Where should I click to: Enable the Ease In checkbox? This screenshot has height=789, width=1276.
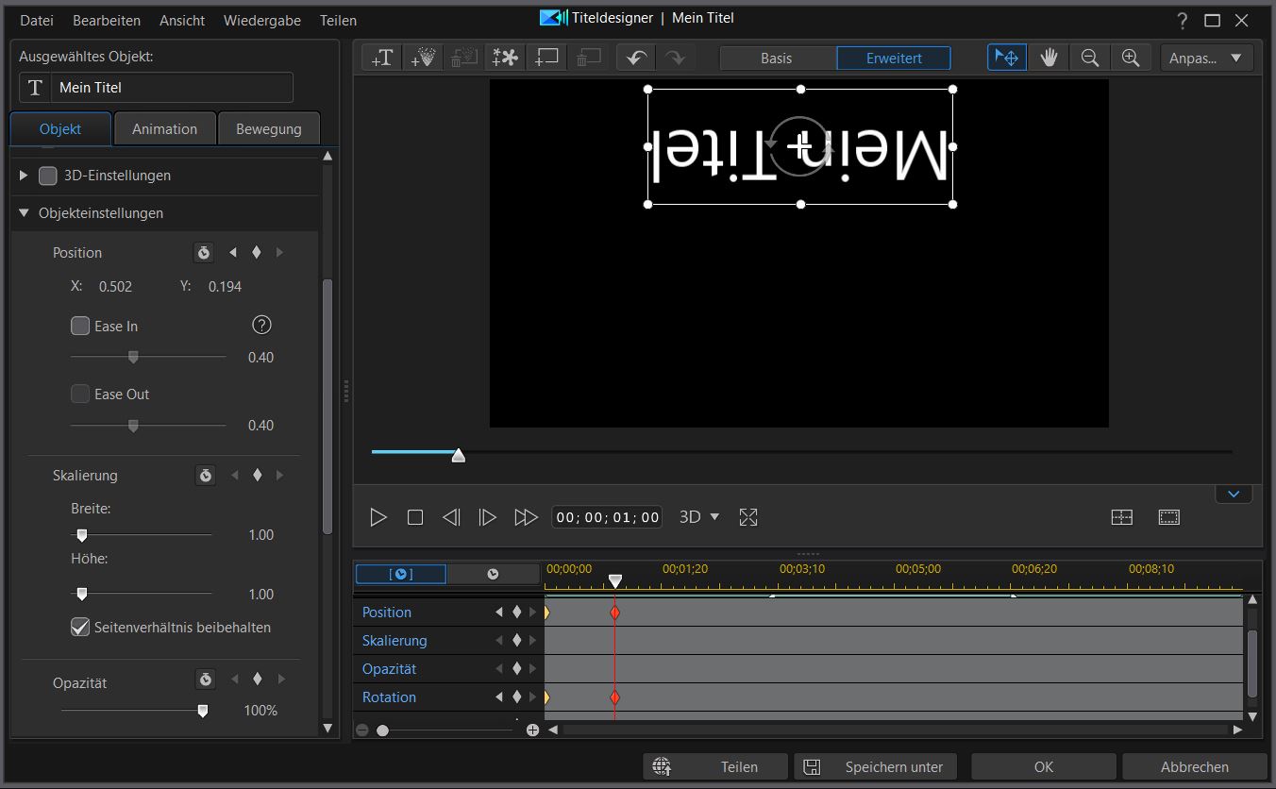click(80, 326)
